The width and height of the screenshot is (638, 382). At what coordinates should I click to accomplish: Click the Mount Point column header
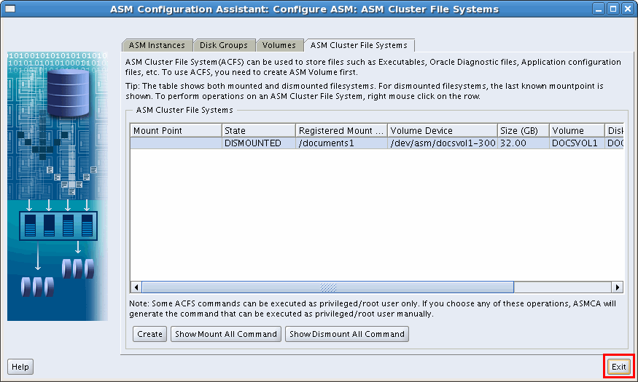click(176, 130)
